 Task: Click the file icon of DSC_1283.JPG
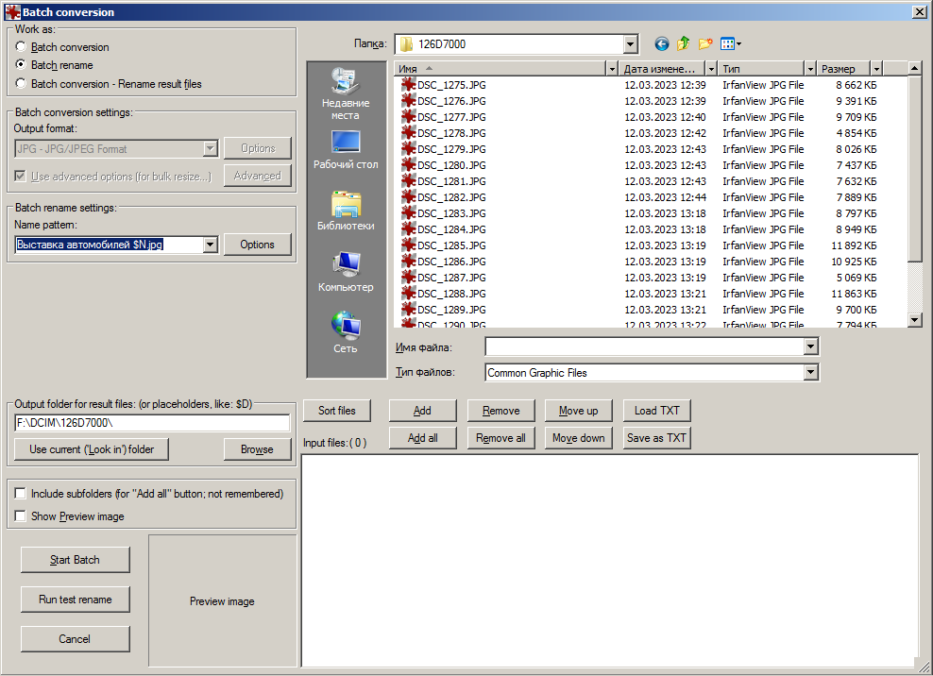point(408,213)
